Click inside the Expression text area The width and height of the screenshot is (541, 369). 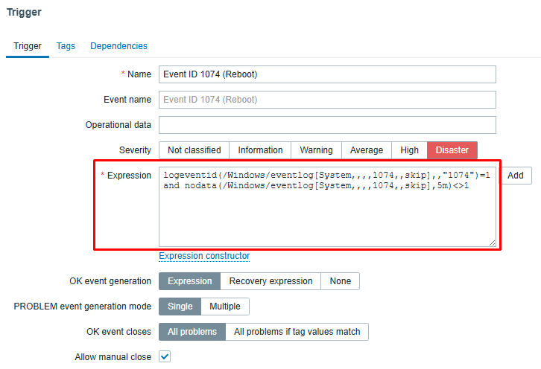327,207
